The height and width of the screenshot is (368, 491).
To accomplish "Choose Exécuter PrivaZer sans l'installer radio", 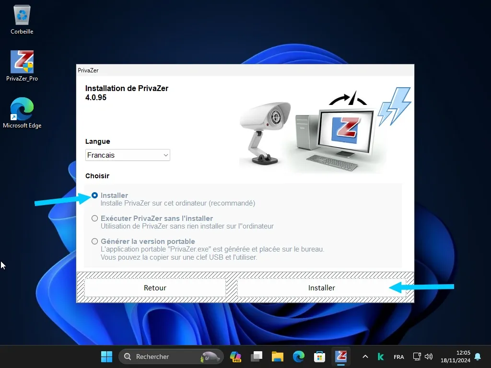I will pyautogui.click(x=94, y=218).
